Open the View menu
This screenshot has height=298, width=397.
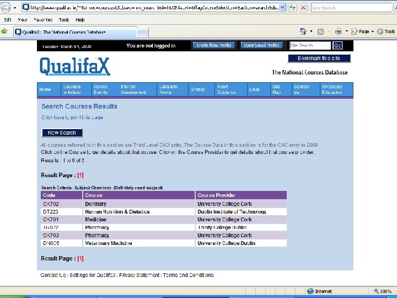pos(23,20)
